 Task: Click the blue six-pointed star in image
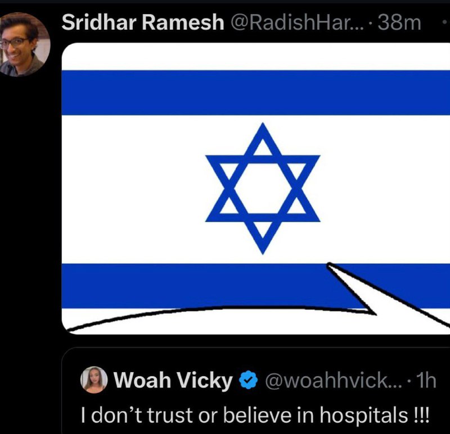[263, 189]
